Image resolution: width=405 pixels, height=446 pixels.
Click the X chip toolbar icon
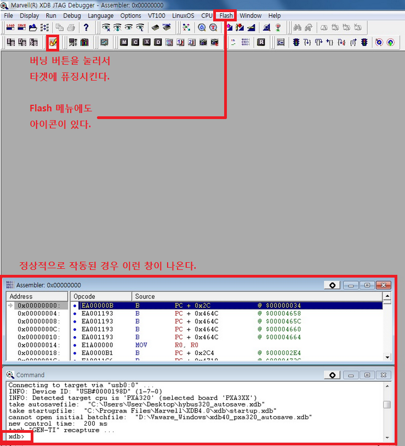pyautogui.click(x=146, y=42)
